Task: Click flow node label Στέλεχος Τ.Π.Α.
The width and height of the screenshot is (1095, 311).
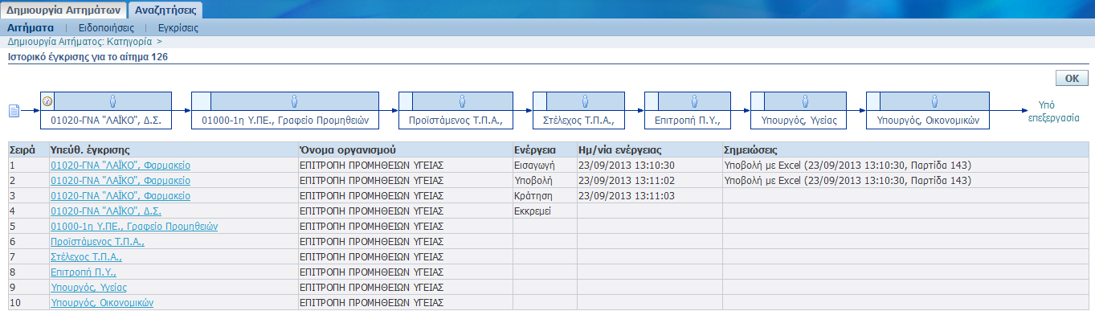Action: [x=578, y=121]
